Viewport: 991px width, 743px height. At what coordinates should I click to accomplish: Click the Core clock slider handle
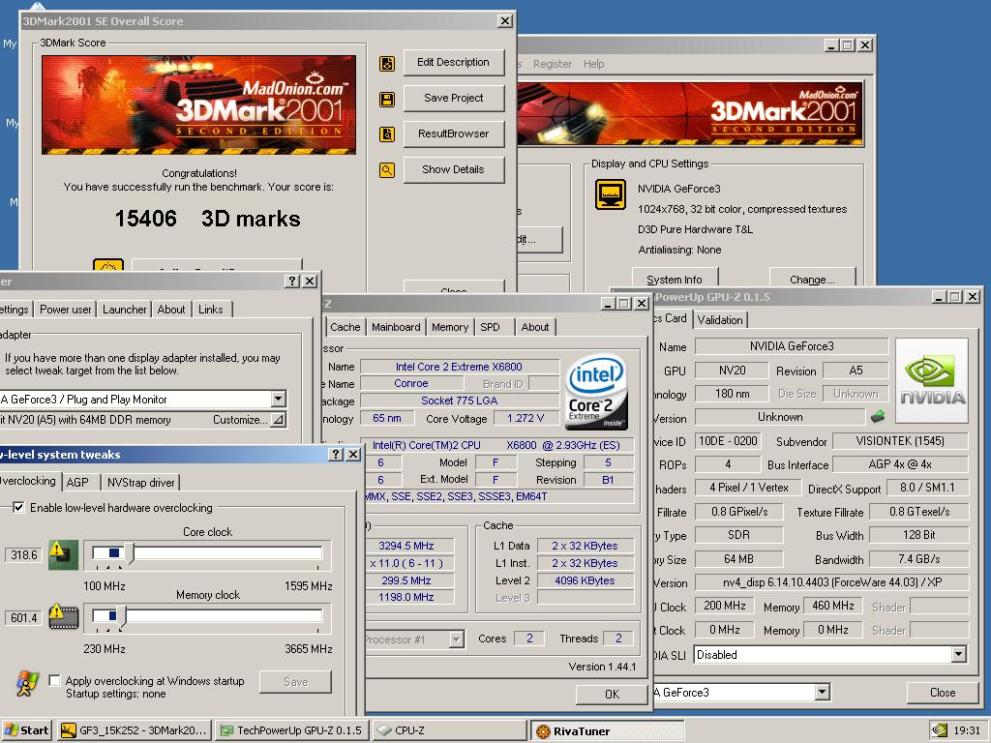pyautogui.click(x=132, y=552)
